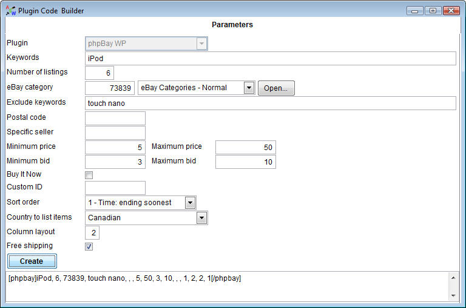
Task: Click the output scrollbar down arrow
Action: tap(453, 295)
